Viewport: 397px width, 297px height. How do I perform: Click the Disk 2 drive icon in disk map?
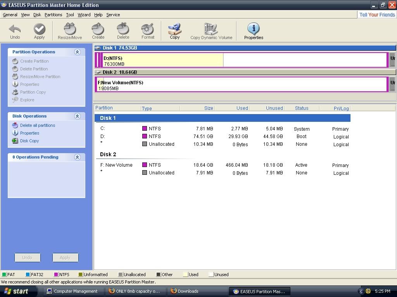(x=98, y=72)
